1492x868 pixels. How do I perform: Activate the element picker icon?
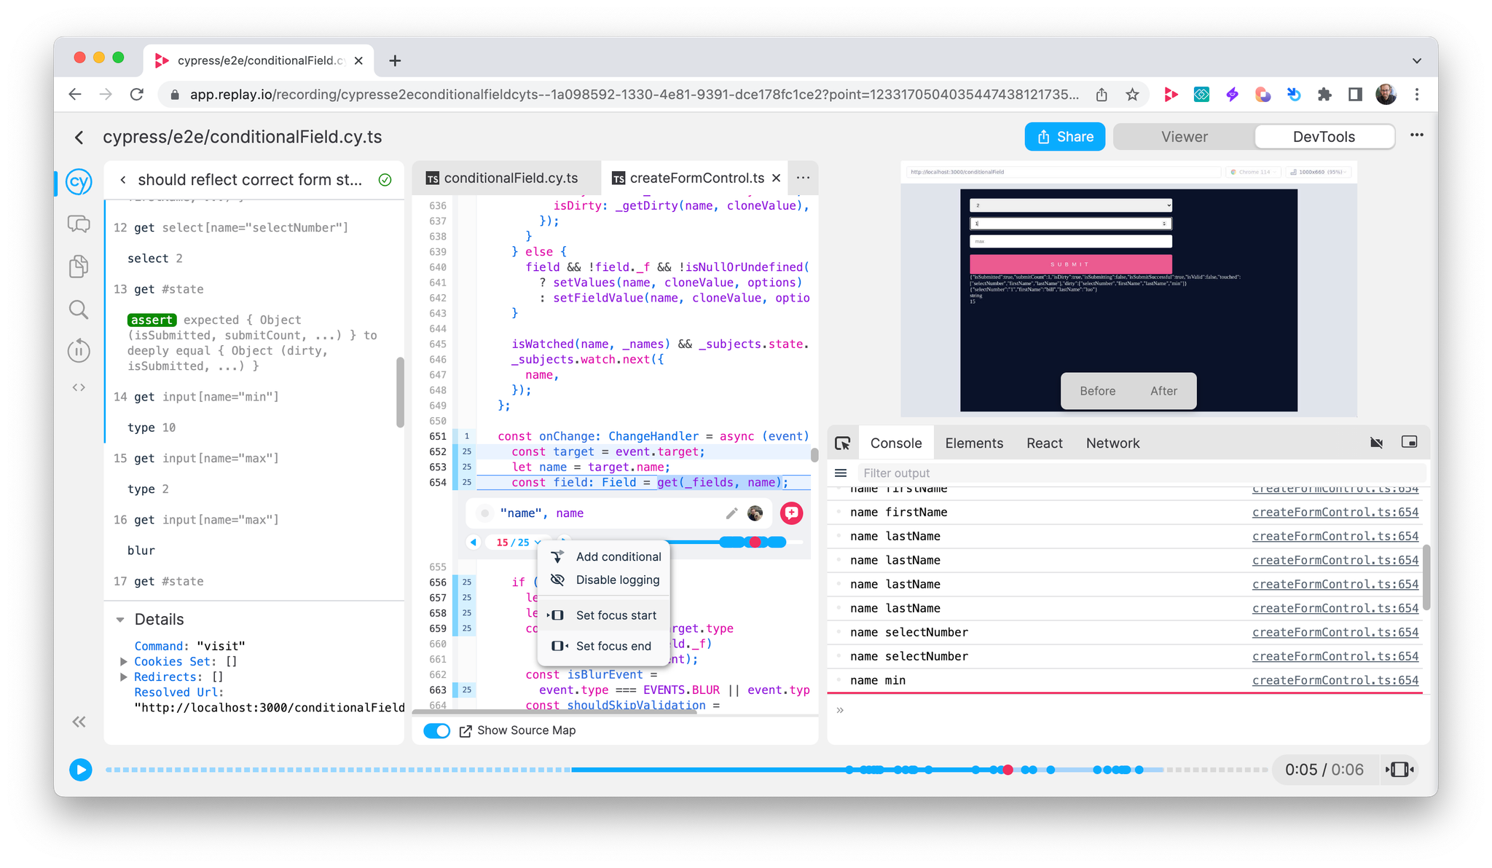tap(843, 443)
